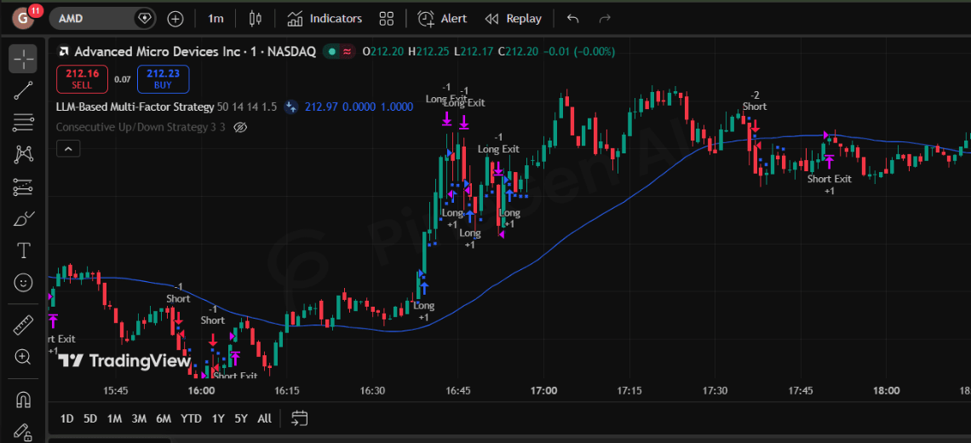971x443 pixels.
Task: Click the 212.23 BUY button
Action: tap(163, 78)
